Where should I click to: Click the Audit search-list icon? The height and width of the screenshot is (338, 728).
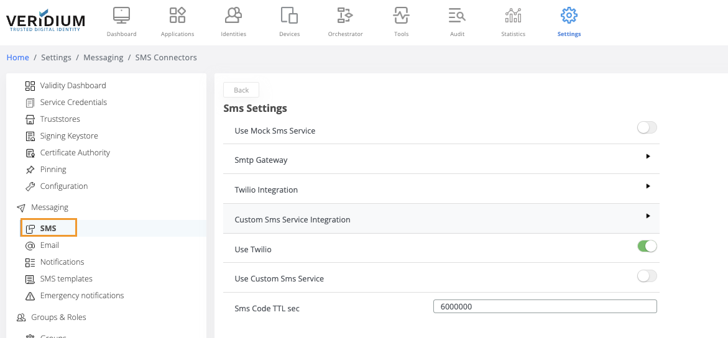click(x=457, y=16)
